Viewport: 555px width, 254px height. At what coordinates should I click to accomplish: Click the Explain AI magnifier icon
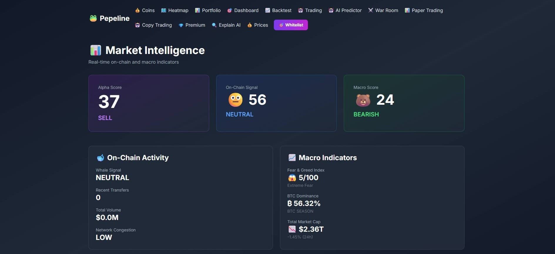(214, 25)
